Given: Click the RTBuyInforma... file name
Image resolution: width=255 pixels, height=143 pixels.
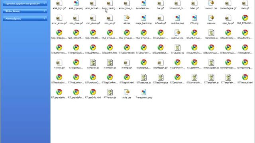Looking at the screenshot, I should (x=93, y=53).
